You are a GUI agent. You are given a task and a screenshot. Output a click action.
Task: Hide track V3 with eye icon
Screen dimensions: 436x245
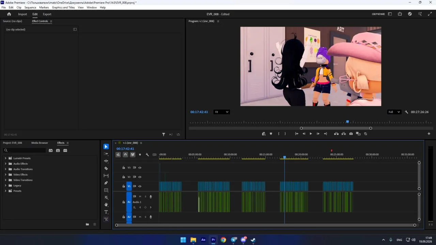coord(140,168)
